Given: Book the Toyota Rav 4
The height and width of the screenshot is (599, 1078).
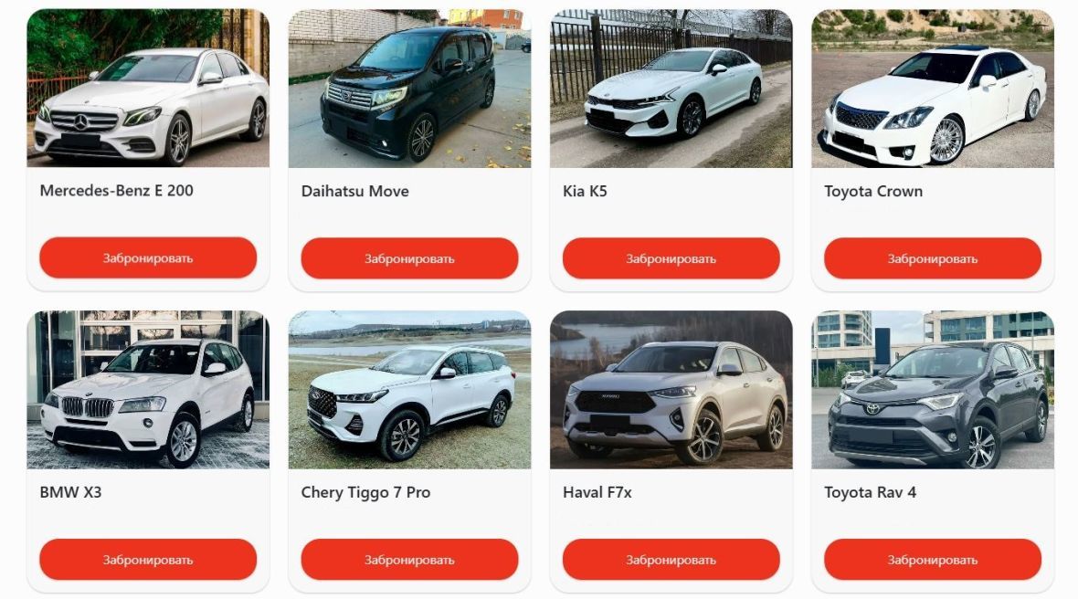Looking at the screenshot, I should pyautogui.click(x=933, y=559).
